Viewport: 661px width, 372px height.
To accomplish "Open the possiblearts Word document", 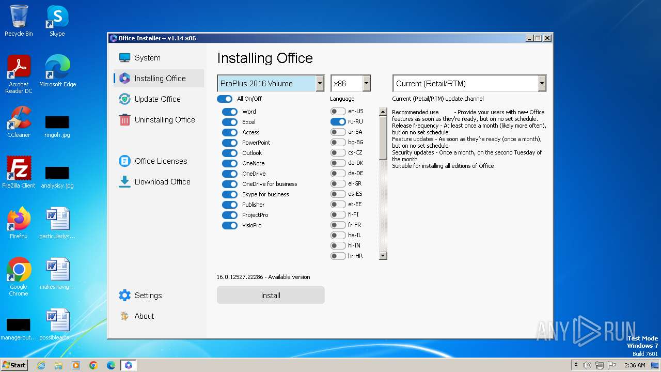I will [57, 324].
